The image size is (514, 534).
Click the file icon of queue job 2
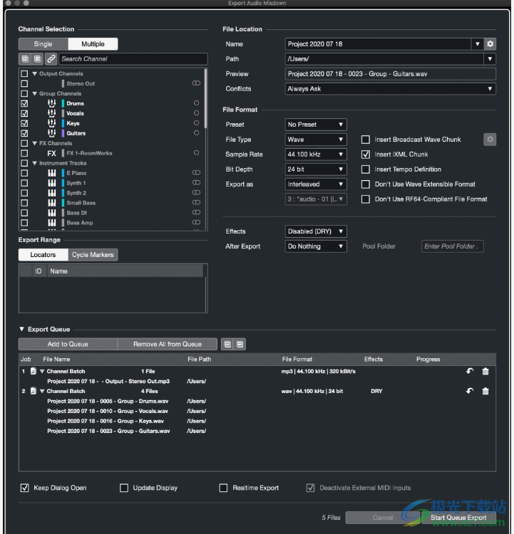pos(33,391)
